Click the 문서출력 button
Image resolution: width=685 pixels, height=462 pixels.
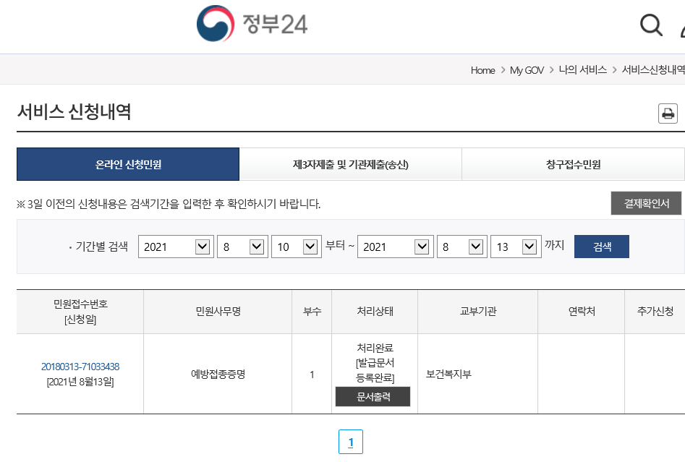[373, 396]
